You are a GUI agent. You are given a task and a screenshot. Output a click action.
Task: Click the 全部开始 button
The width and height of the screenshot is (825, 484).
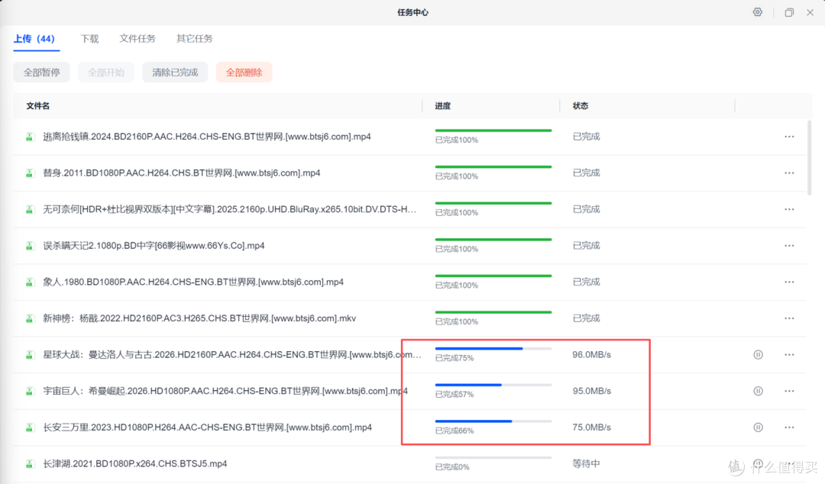105,73
